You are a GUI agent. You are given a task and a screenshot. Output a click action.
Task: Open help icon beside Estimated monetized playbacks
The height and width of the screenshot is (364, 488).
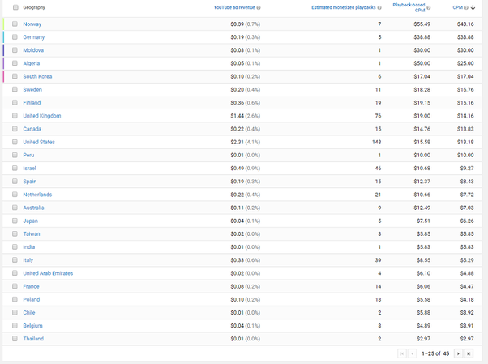379,8
